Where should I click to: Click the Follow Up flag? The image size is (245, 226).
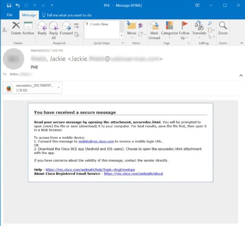point(184,31)
